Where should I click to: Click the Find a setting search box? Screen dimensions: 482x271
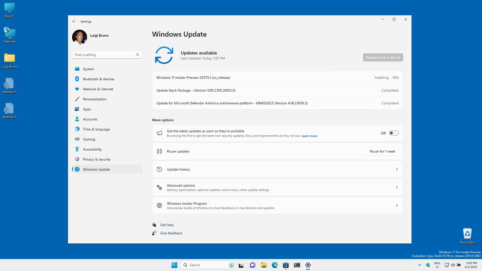click(107, 55)
